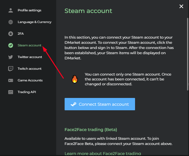Click the Profile settings person icon

tap(11, 10)
